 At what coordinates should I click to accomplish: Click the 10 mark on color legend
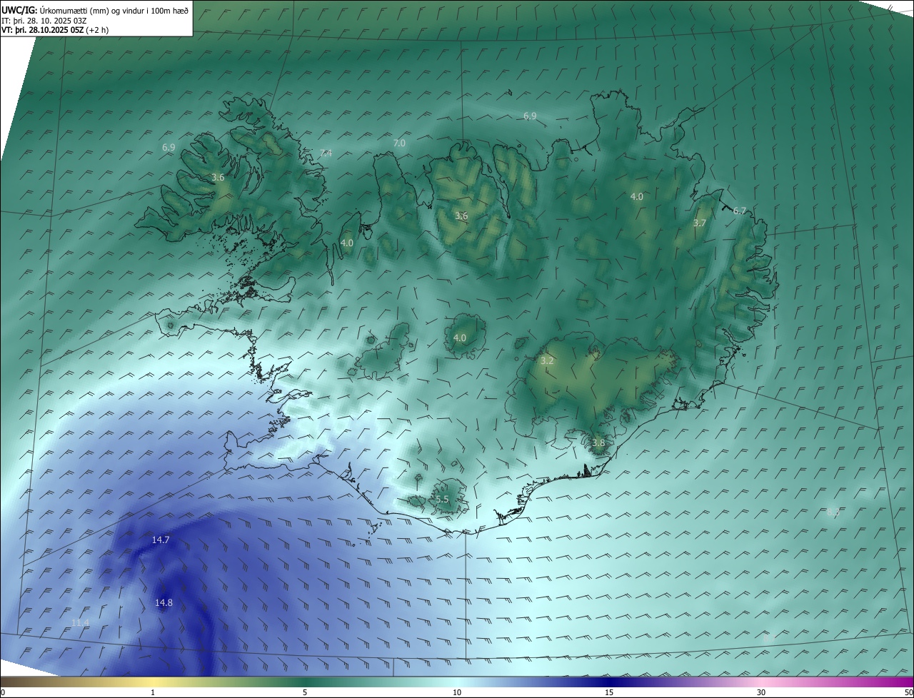[457, 692]
